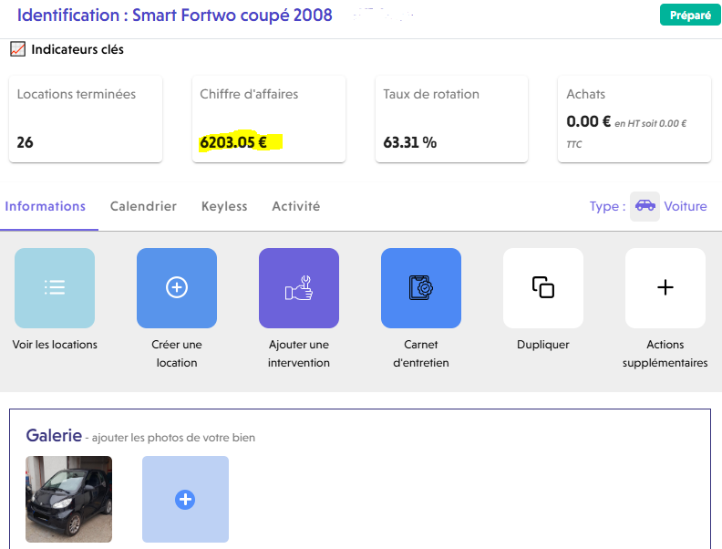Open the Keyless tab

[224, 206]
